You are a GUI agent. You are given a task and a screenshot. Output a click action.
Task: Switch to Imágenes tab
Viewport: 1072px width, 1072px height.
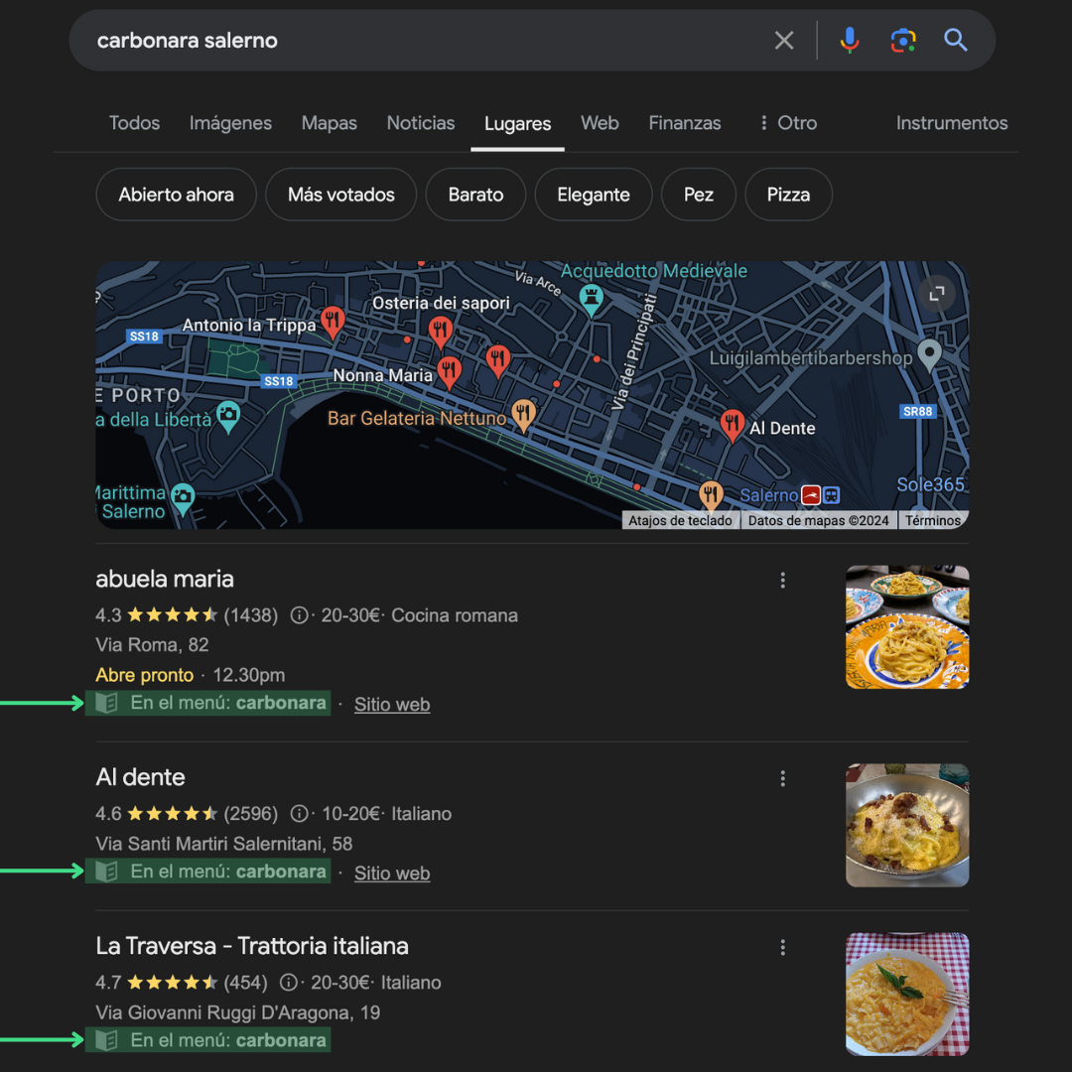pos(230,123)
